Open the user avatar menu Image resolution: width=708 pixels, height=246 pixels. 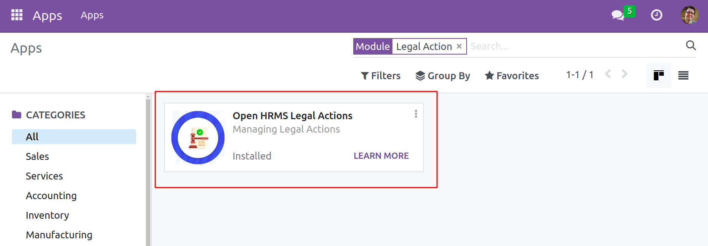[690, 15]
